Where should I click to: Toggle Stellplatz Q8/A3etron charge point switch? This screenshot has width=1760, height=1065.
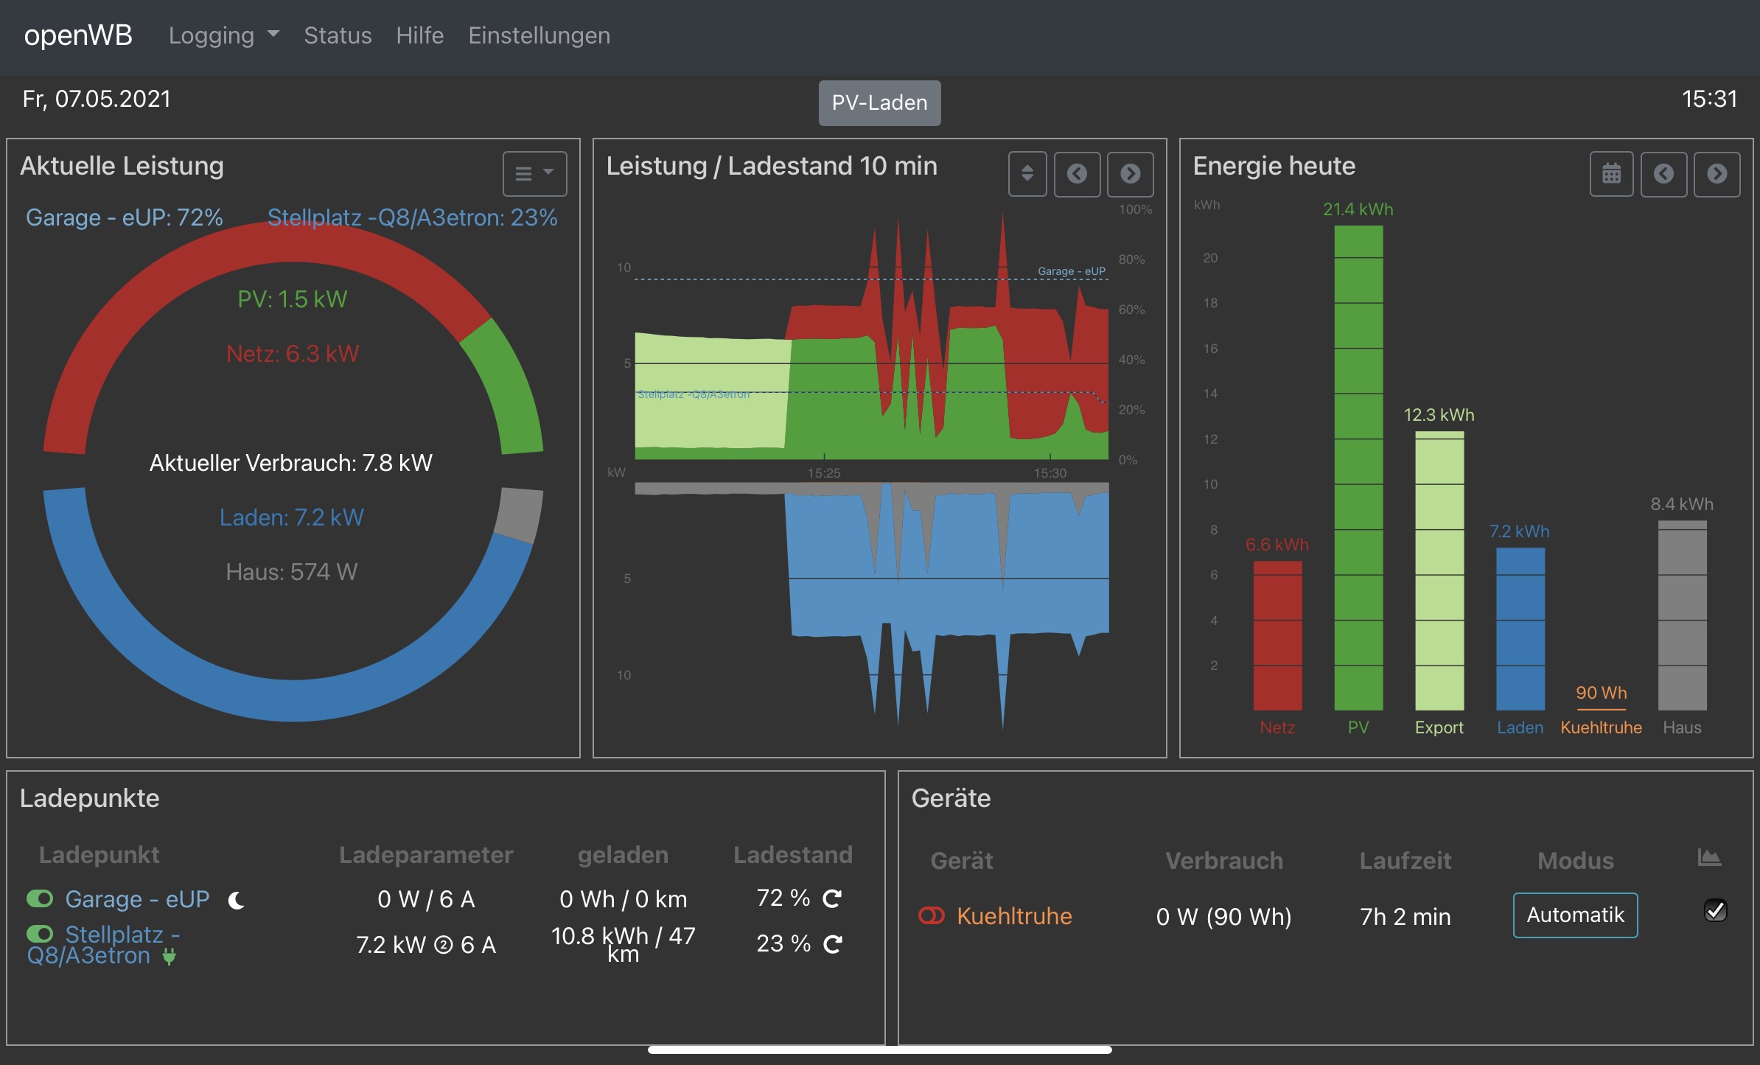pos(40,934)
